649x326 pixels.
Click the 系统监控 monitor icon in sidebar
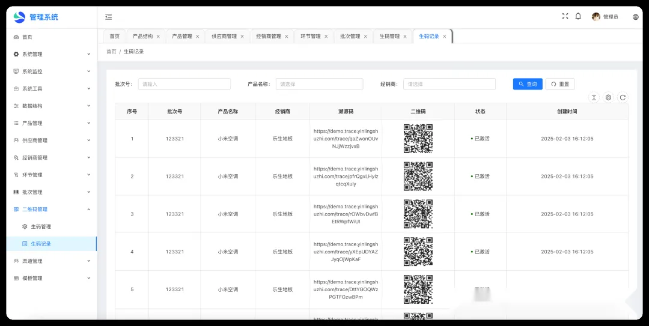[x=16, y=71]
